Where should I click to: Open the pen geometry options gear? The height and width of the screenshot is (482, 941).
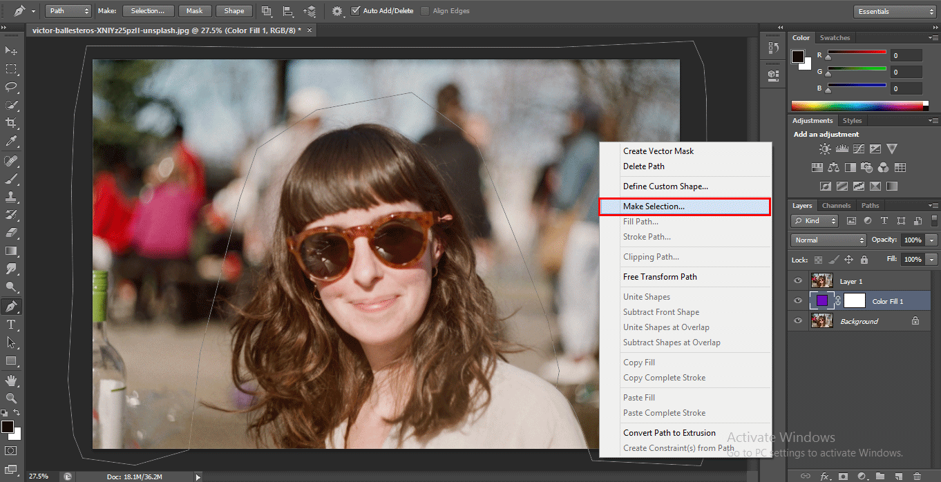click(x=336, y=11)
